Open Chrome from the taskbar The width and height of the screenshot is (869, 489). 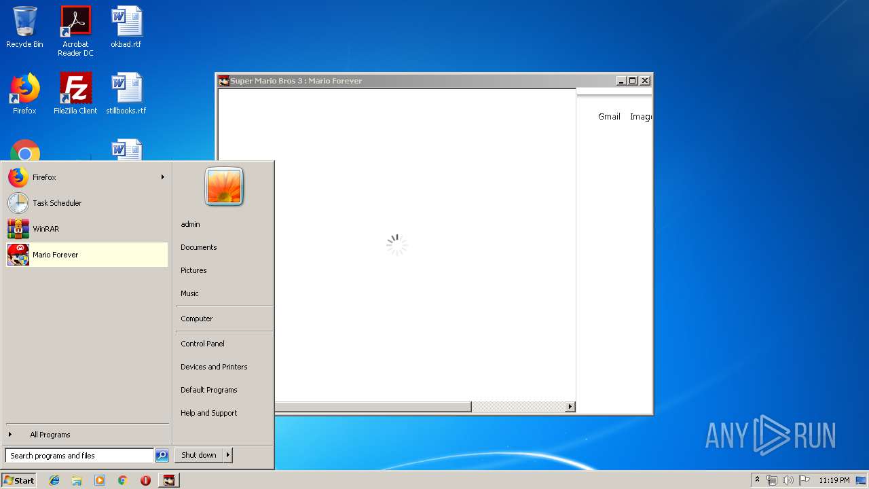(122, 480)
